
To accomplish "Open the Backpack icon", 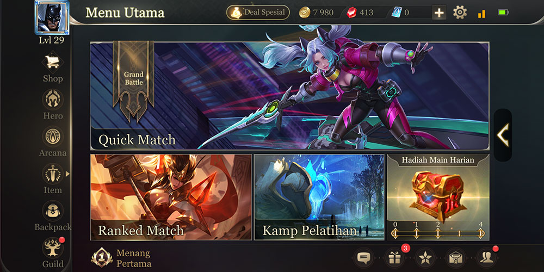I will click(x=53, y=211).
